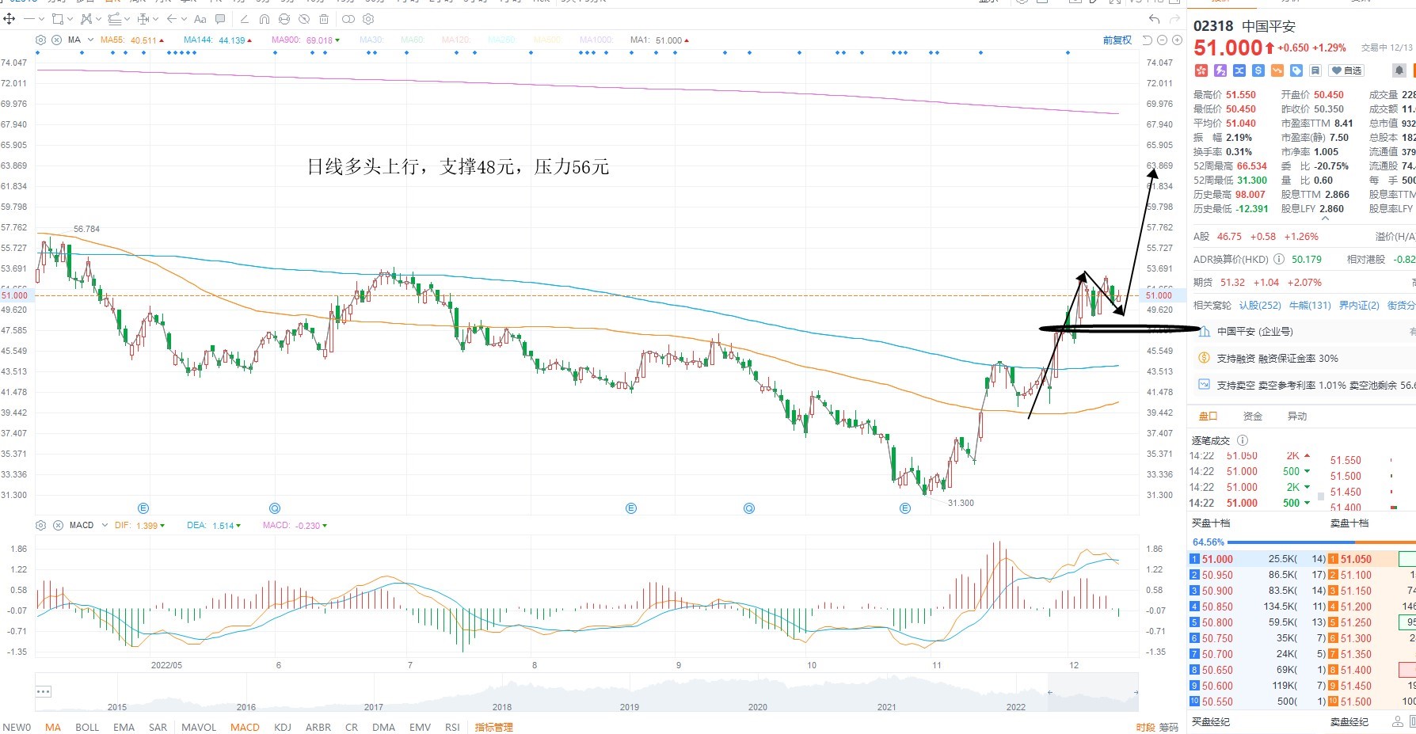This screenshot has width=1416, height=734.
Task: Hide all drawings using eye-slash icon
Action: pos(304,18)
